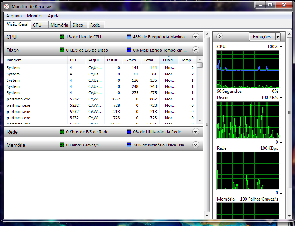Click green square beside CPU usage
Image resolution: width=295 pixels, height=226 pixels.
point(62,37)
